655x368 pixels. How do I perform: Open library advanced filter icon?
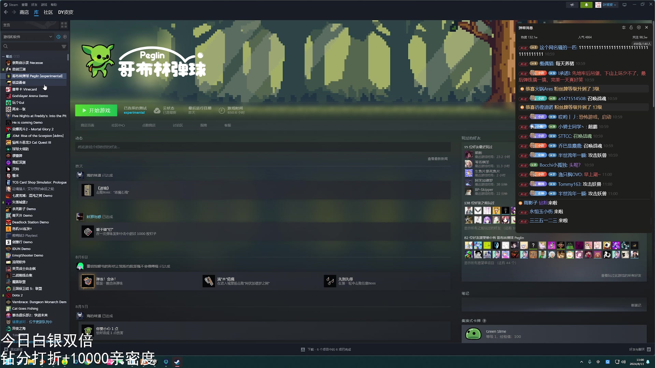tap(64, 46)
